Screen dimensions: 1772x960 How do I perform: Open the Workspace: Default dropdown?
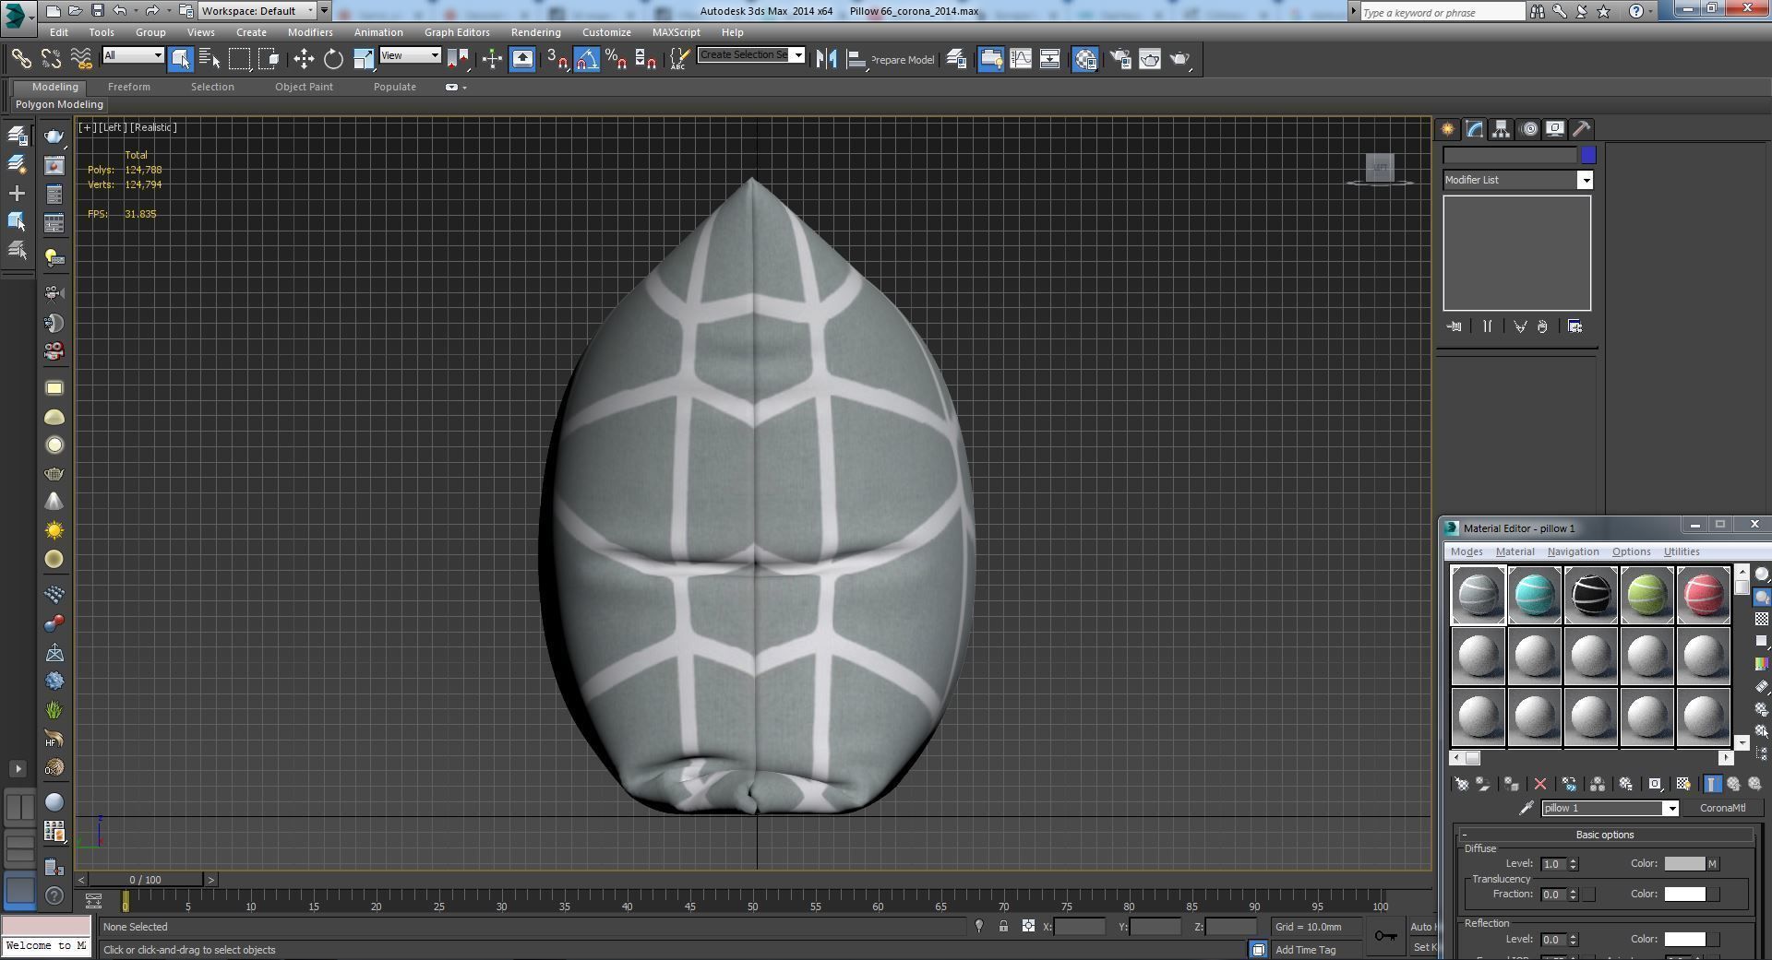pyautogui.click(x=257, y=11)
